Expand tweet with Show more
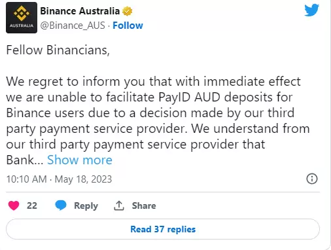The width and height of the screenshot is (331, 250). pyautogui.click(x=80, y=160)
